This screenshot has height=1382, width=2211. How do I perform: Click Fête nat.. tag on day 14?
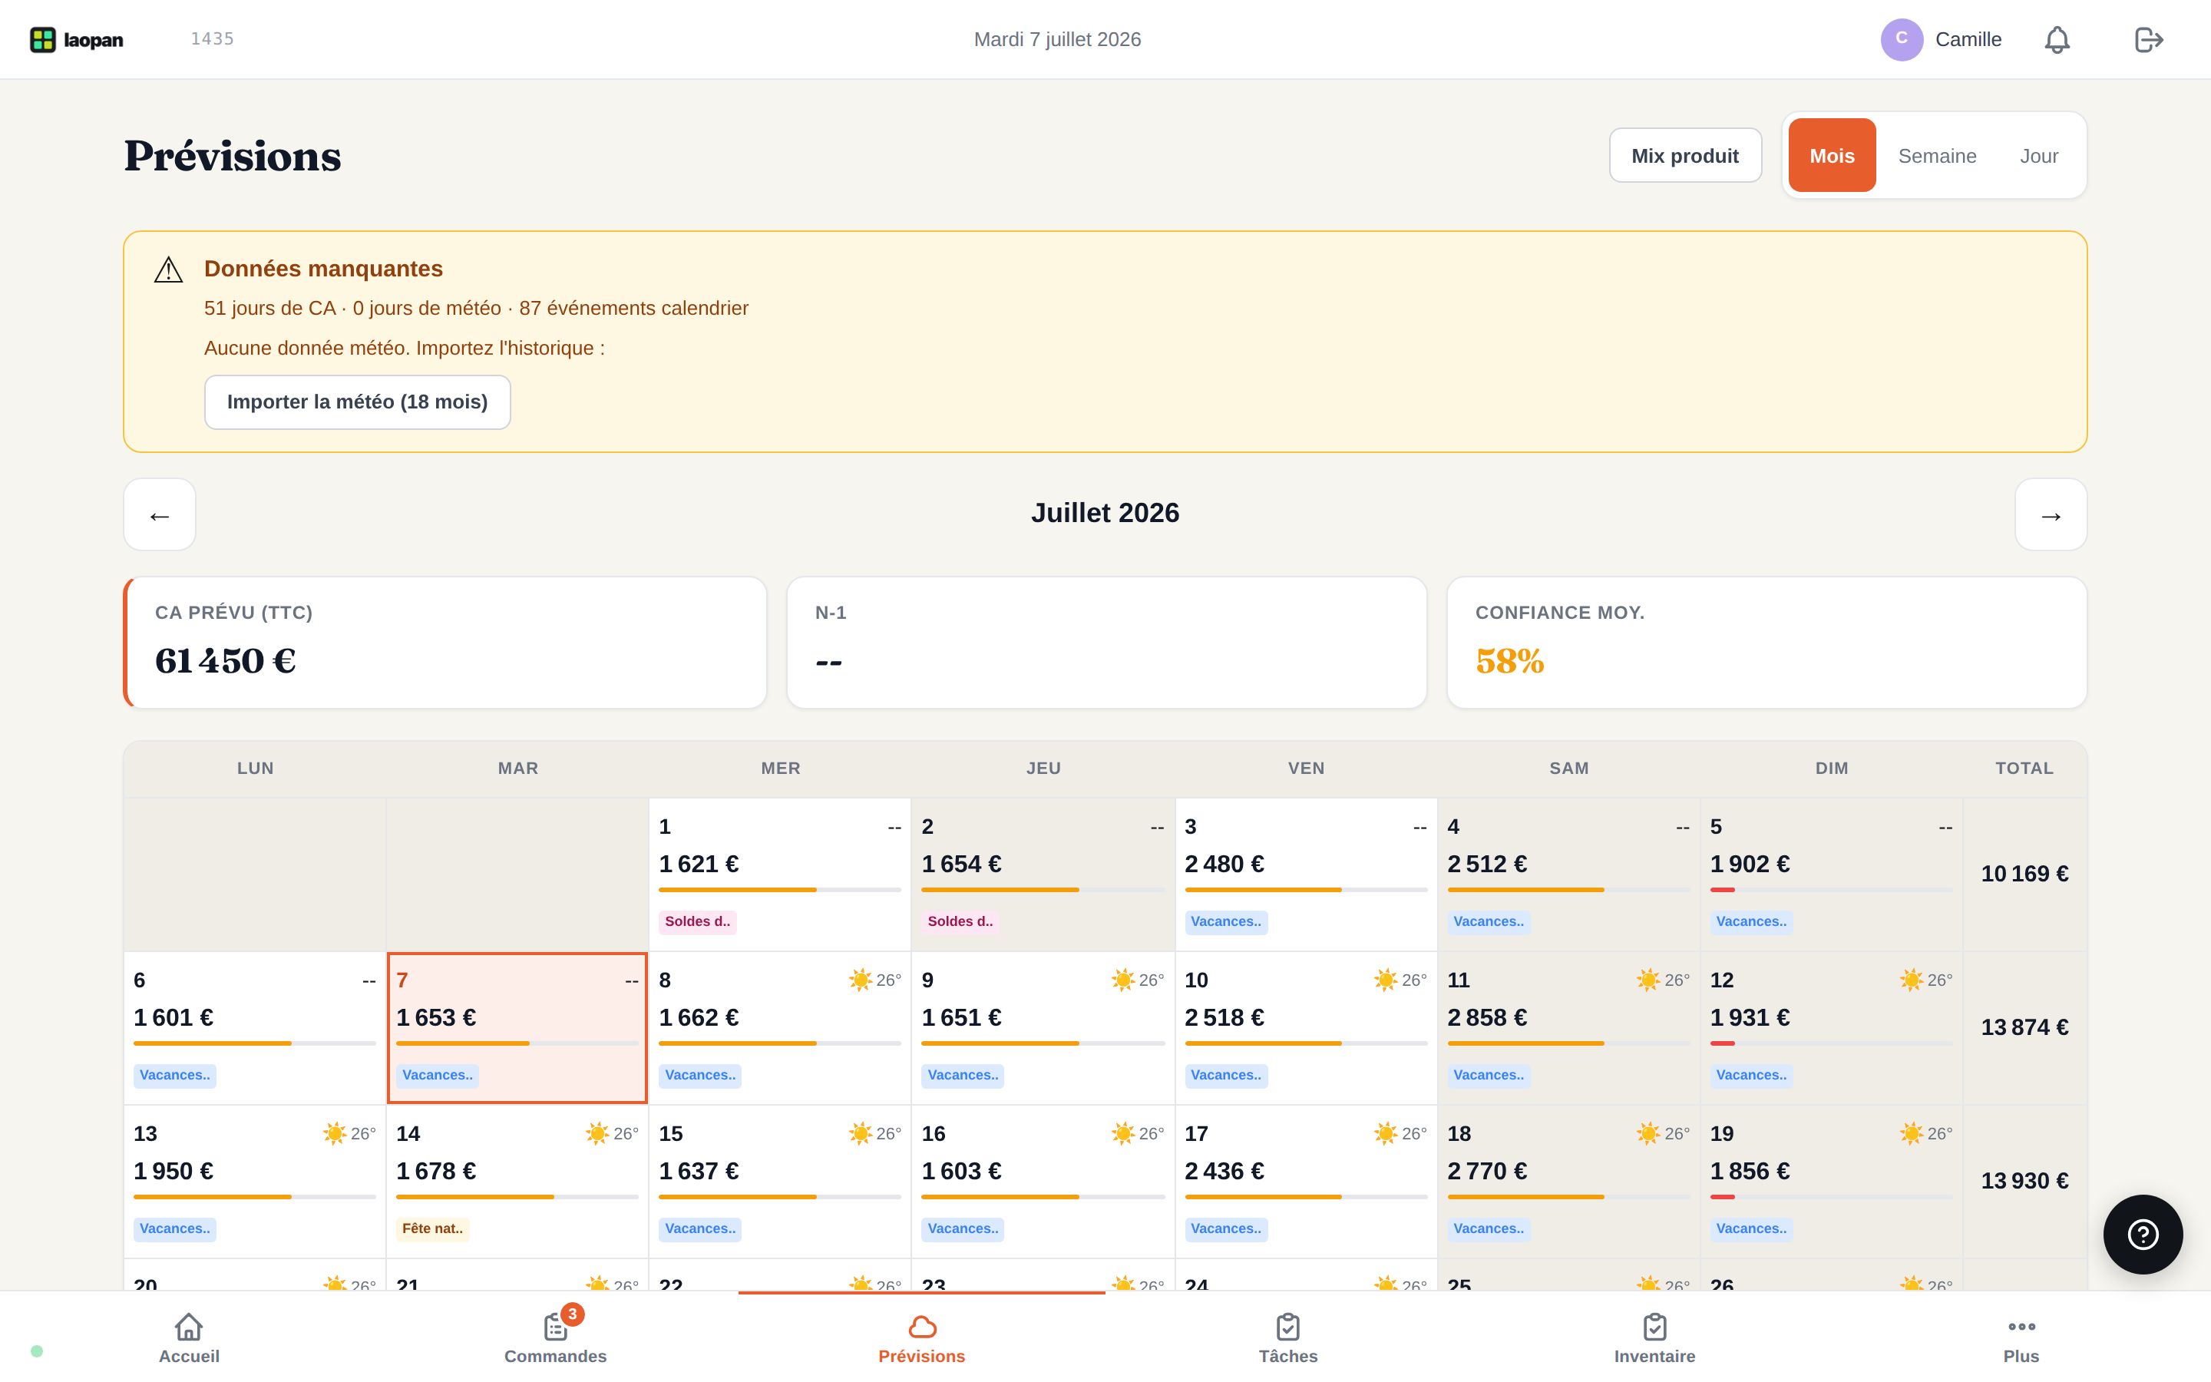[432, 1228]
